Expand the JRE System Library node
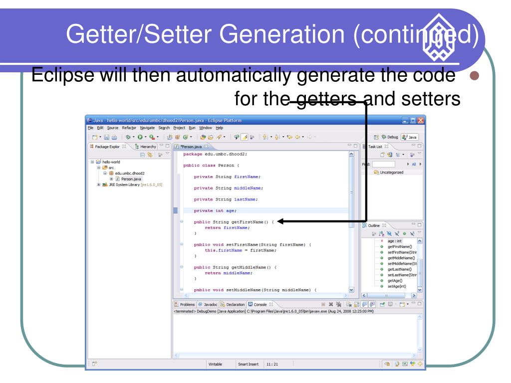511x383 pixels. [x=98, y=185]
